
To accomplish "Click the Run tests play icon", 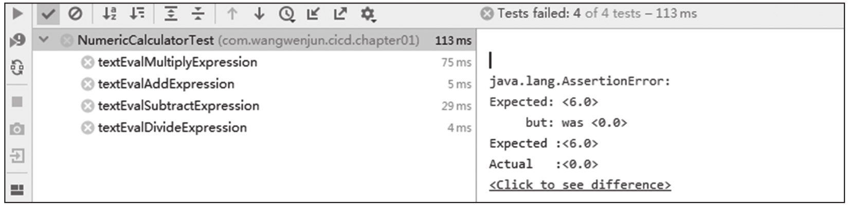I will 17,13.
